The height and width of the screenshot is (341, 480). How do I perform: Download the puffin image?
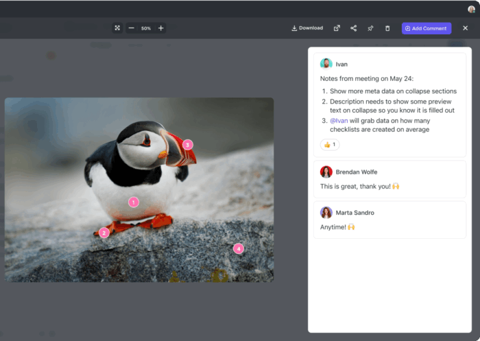coord(307,28)
